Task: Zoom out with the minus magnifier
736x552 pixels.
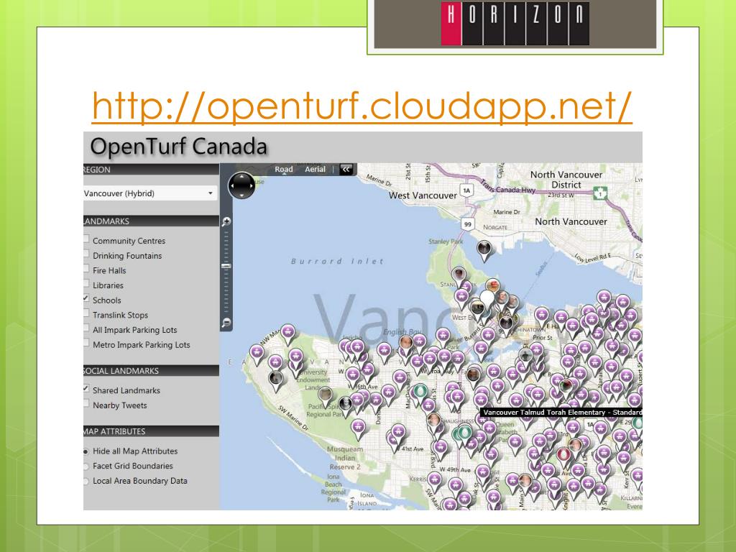Action: coord(226,323)
